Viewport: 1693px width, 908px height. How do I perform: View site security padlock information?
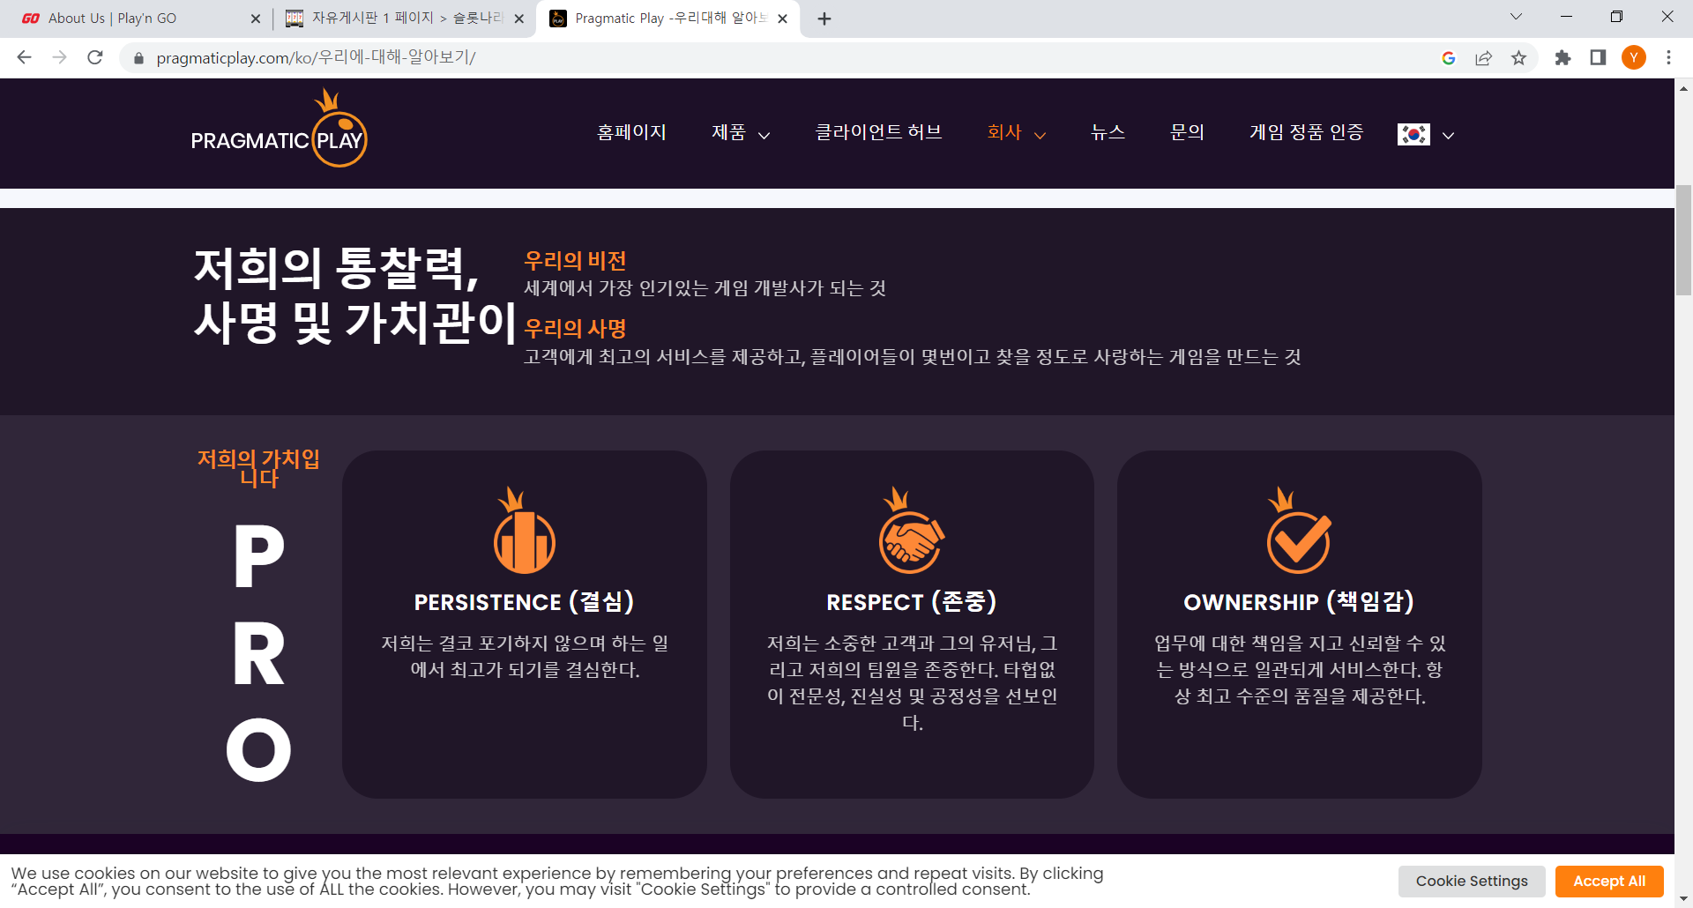138,58
